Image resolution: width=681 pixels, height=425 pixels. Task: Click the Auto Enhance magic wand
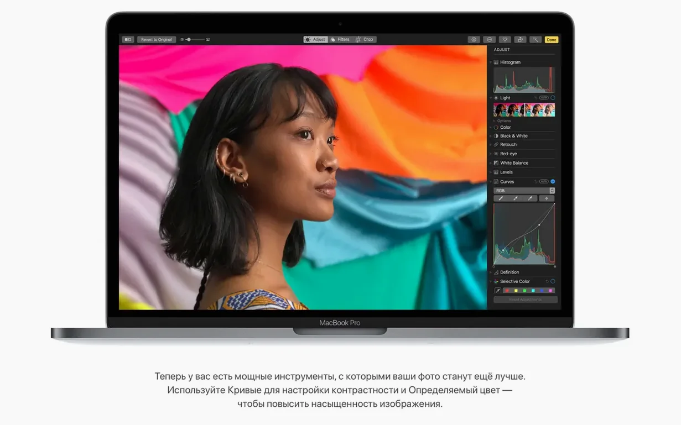536,40
